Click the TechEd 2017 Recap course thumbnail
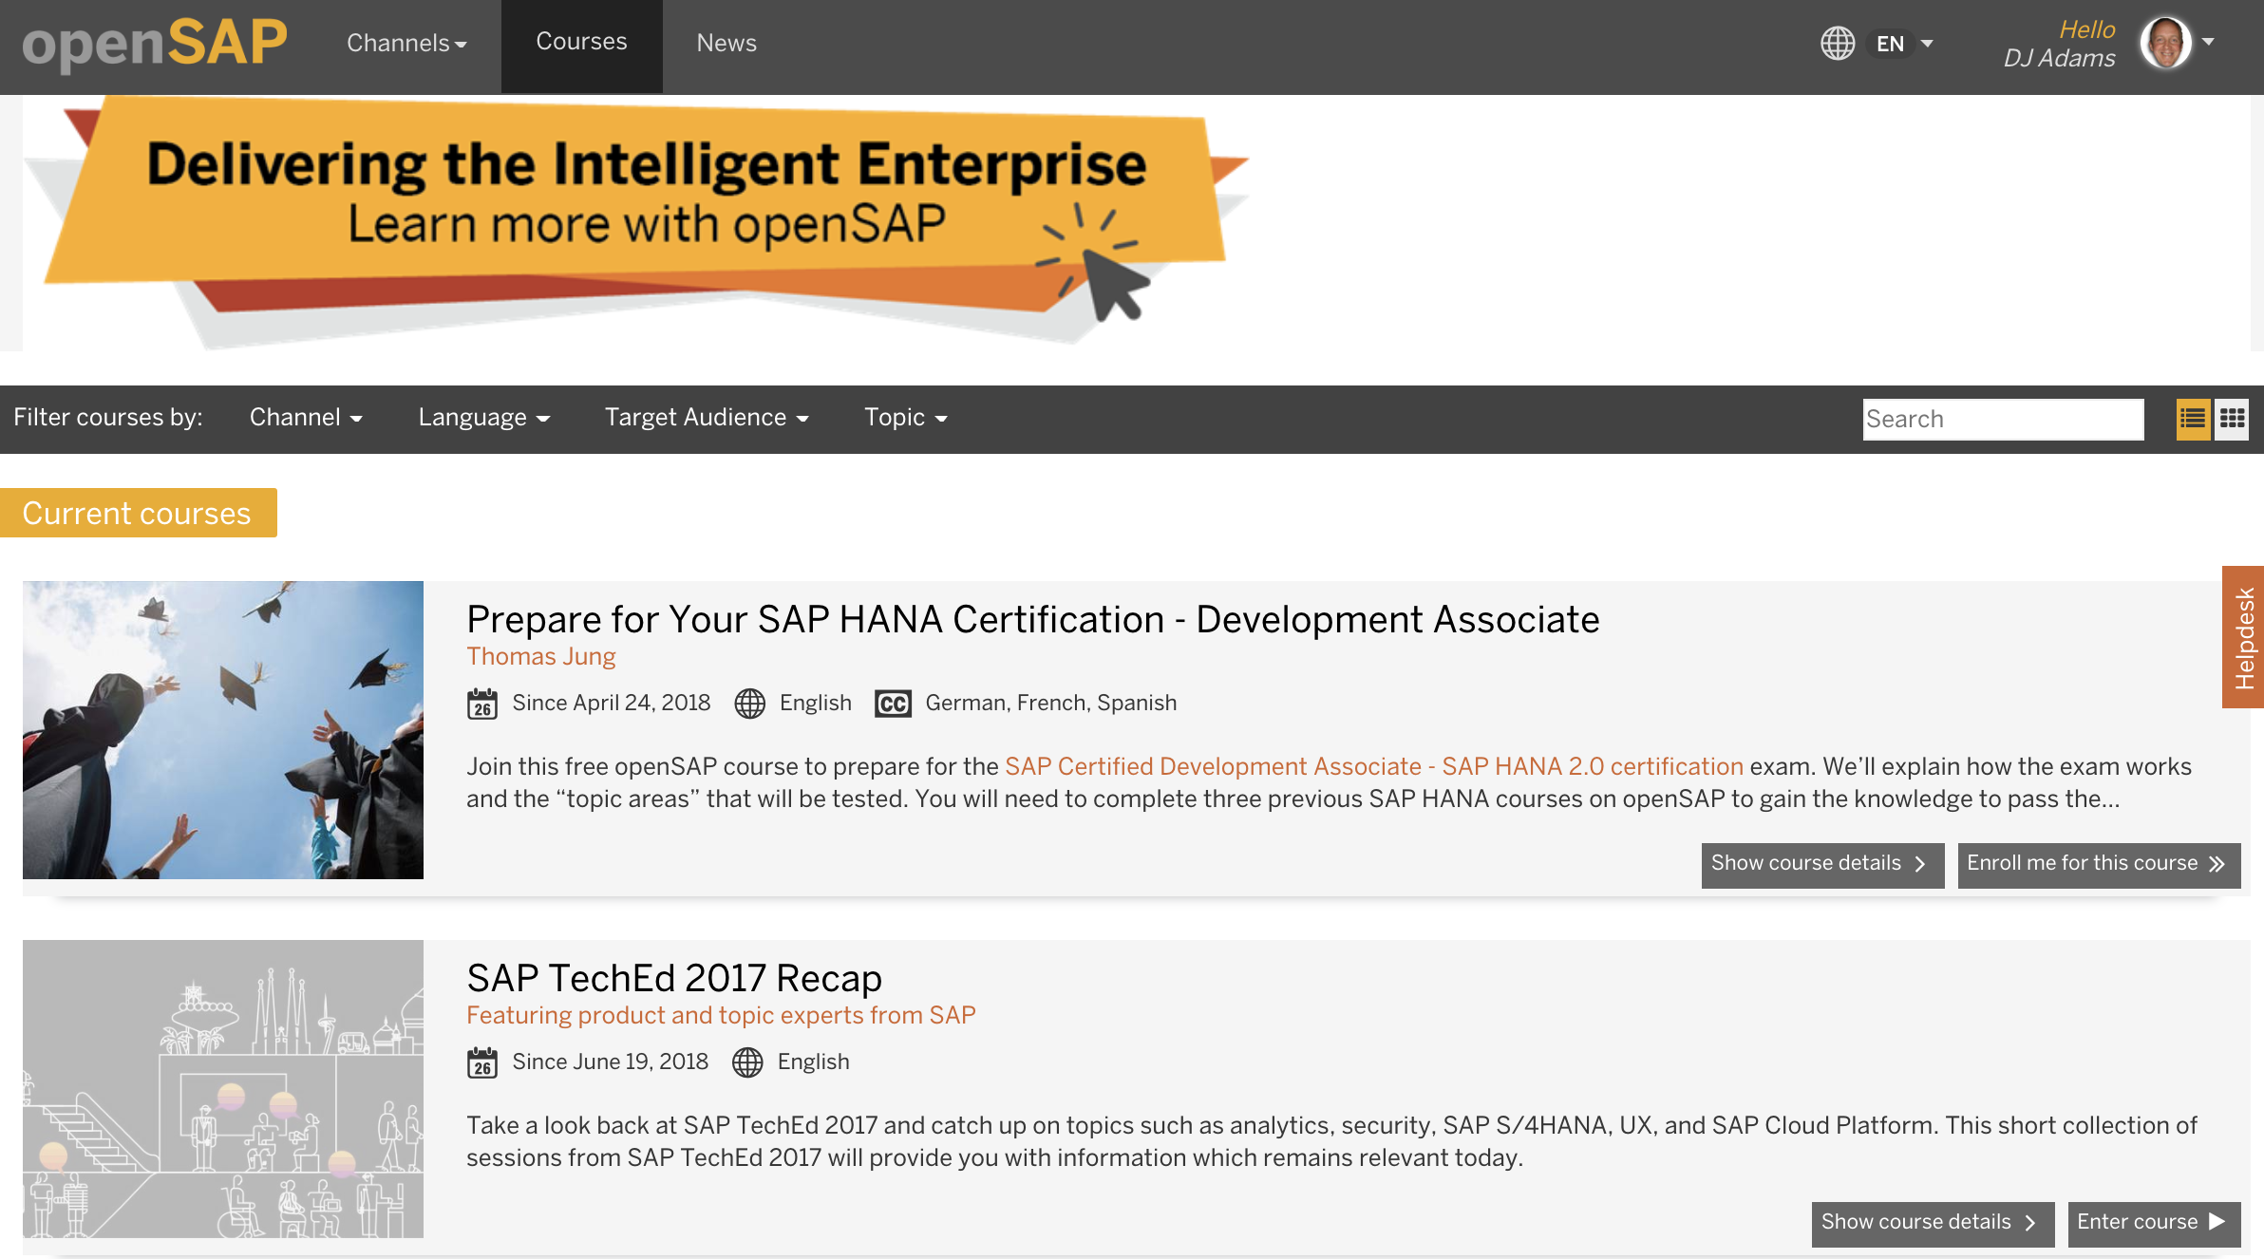The image size is (2264, 1259). click(x=223, y=1089)
